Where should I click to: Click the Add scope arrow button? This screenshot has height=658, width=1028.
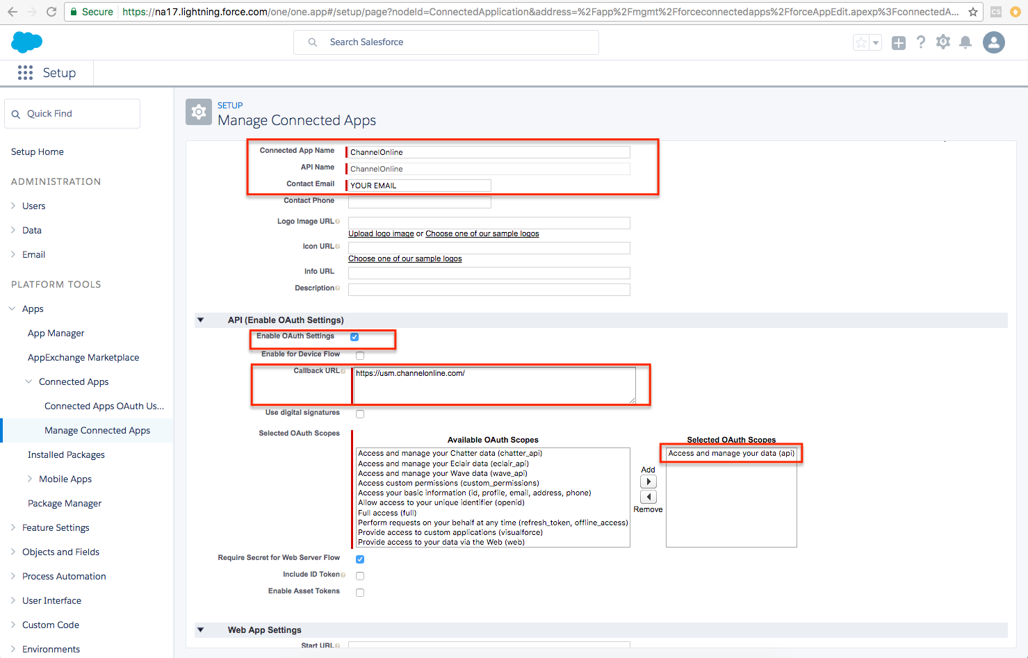[648, 482]
